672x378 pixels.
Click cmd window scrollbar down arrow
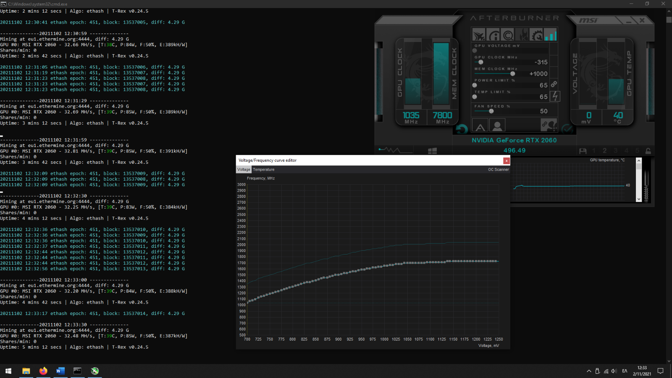tap(669, 361)
